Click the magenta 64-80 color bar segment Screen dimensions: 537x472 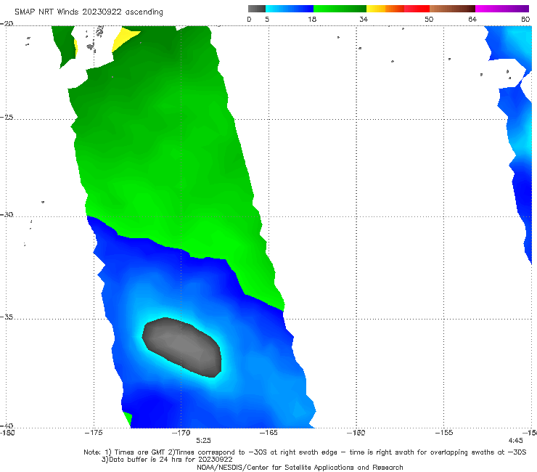point(502,9)
